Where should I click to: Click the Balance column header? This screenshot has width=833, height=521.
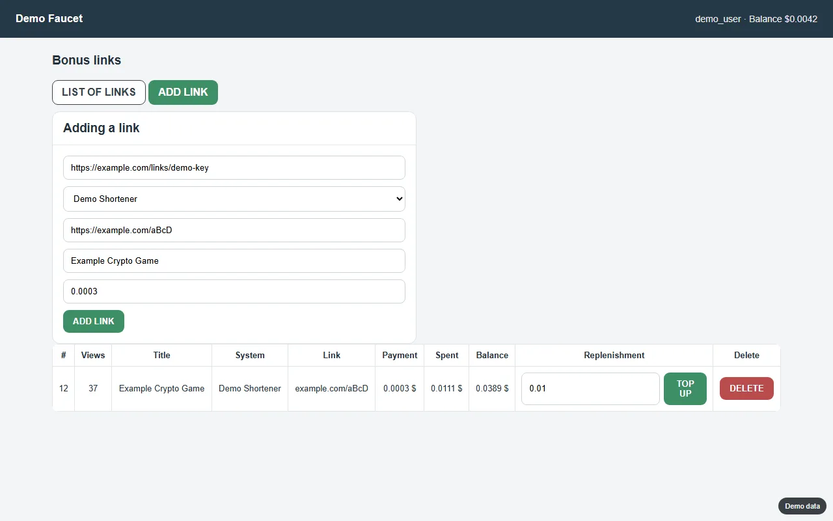[x=492, y=355]
